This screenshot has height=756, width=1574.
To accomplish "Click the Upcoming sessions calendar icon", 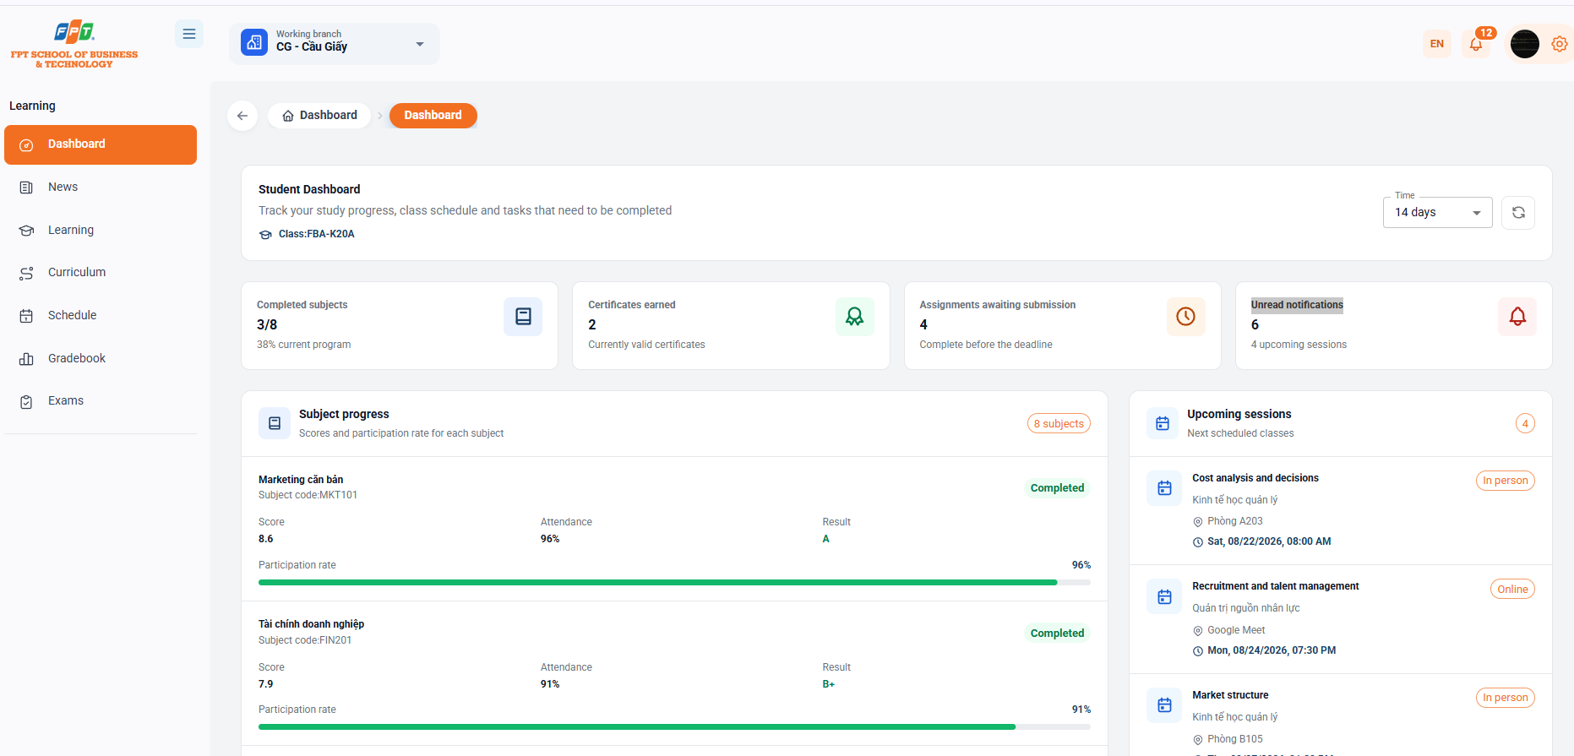I will 1163,423.
